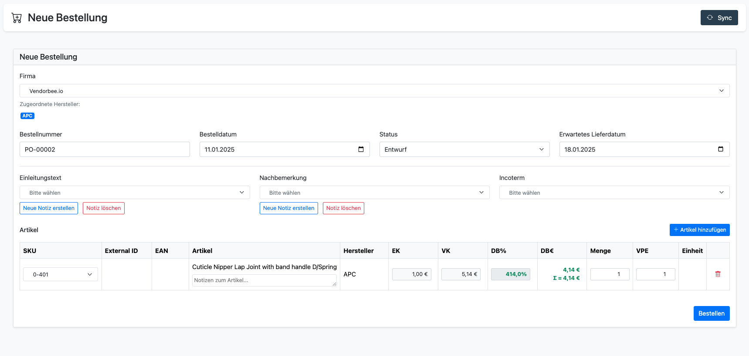
Task: Open the SKU dropdown showing 0-401
Action: [61, 274]
